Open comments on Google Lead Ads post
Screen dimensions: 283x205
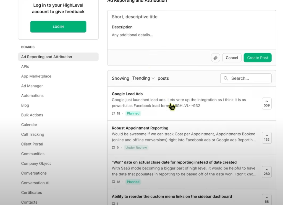click(x=116, y=113)
